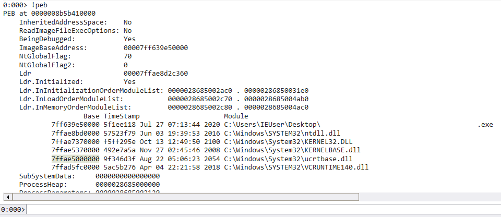The width and height of the screenshot is (501, 217).
Task: Select the KERNELBASE.dll module path
Action: [292, 150]
